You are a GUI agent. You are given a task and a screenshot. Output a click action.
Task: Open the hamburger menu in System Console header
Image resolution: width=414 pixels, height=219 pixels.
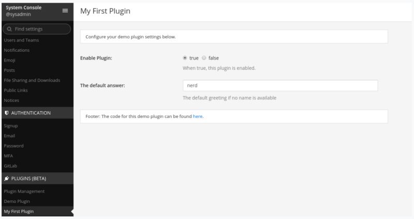click(x=65, y=10)
